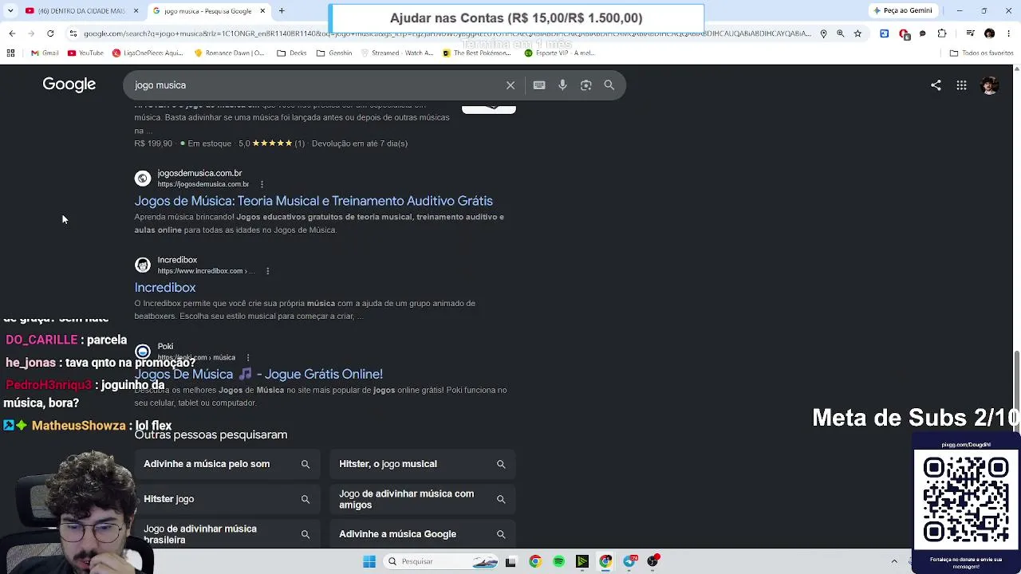Open the Chrome extensions puzzle icon

pos(942,33)
